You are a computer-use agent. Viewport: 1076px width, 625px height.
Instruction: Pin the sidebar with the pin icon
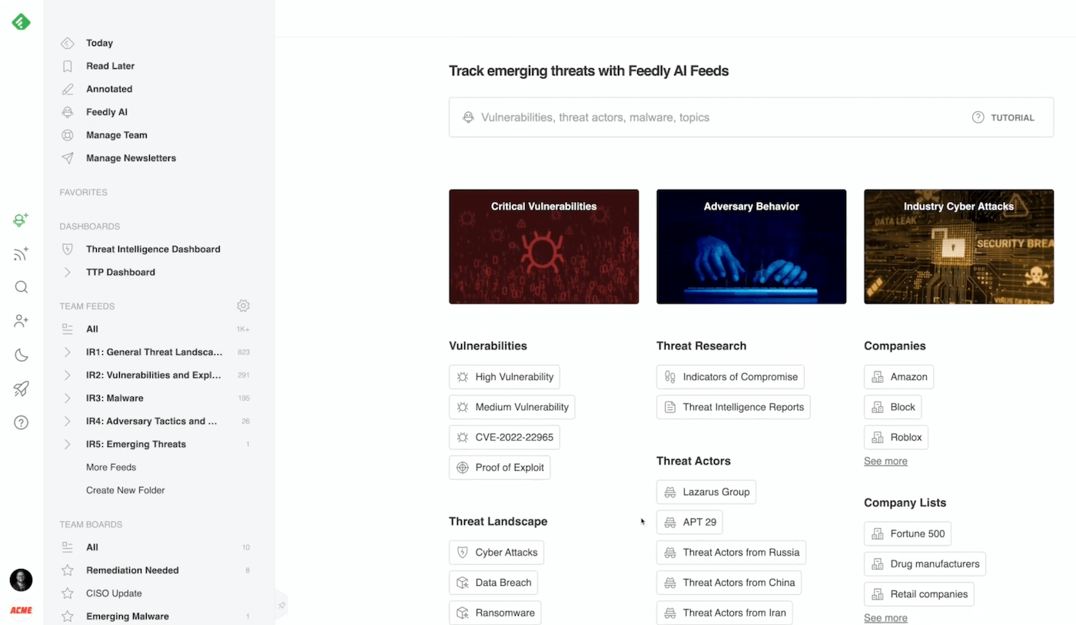point(282,606)
